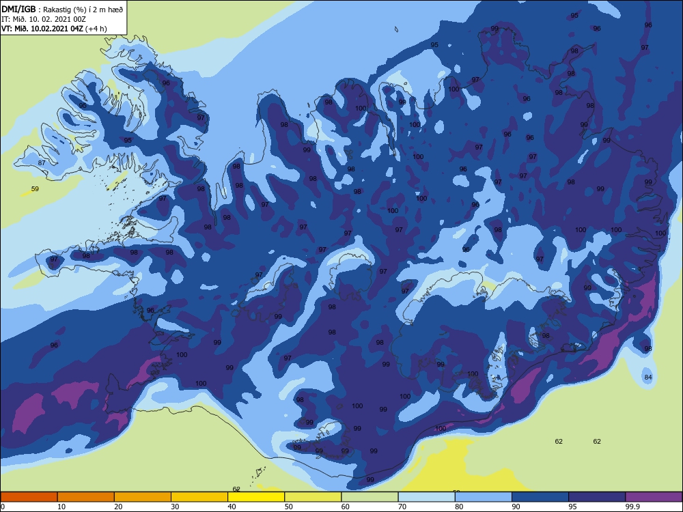Click the color scale tick label '40'
Screen dimensions: 683x512
click(x=232, y=507)
